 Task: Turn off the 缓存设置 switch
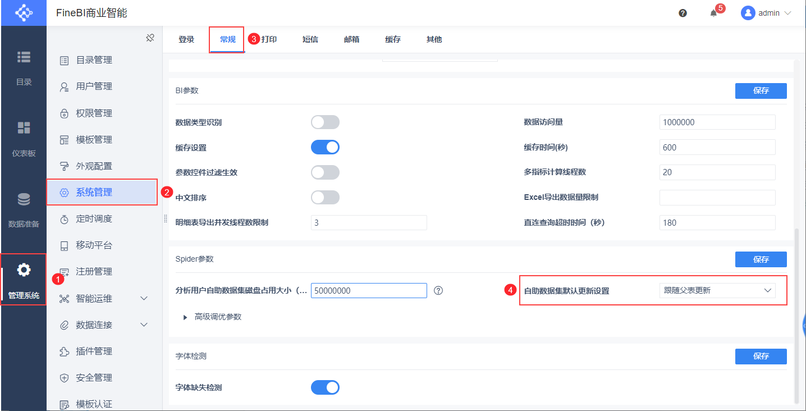(x=325, y=147)
